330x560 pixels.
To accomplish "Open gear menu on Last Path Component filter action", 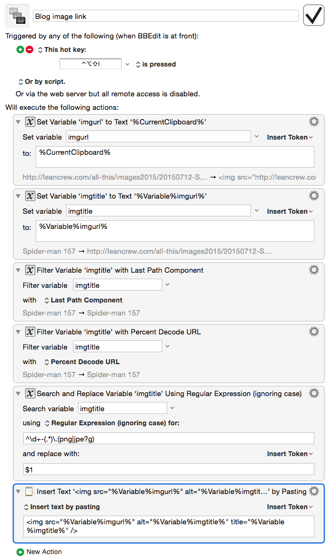I will point(314,269).
